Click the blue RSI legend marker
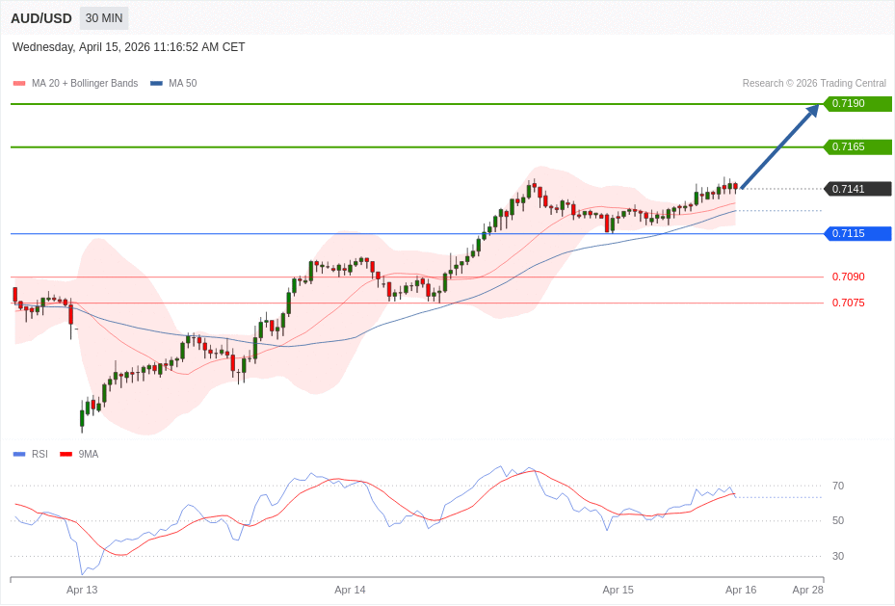895x606 pixels. 19,455
